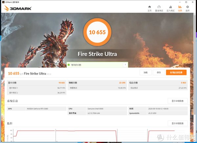Click the green check icon in the valid score banner
The width and height of the screenshot is (197, 143).
point(69,65)
